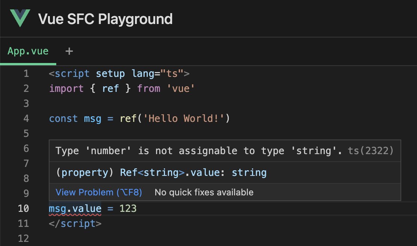
Task: Click the closing </script> tag
Action: pos(75,223)
